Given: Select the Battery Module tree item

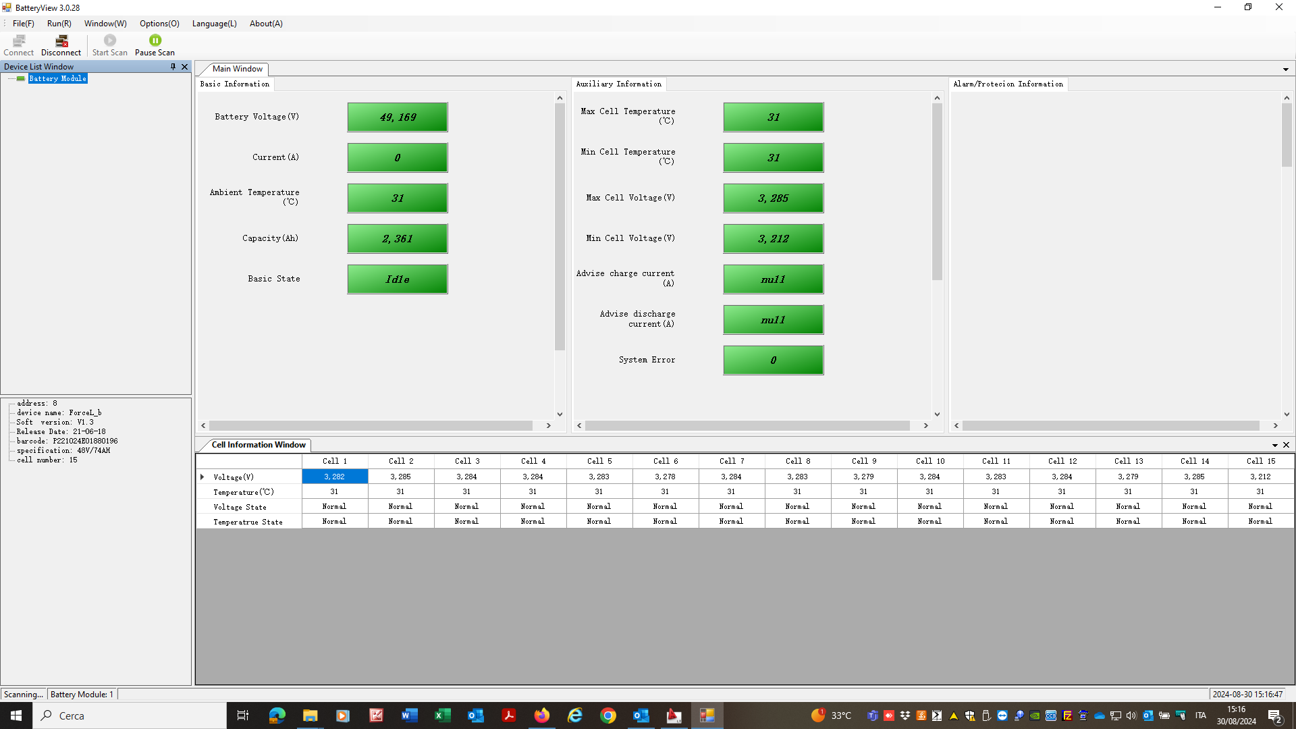Looking at the screenshot, I should pos(57,78).
